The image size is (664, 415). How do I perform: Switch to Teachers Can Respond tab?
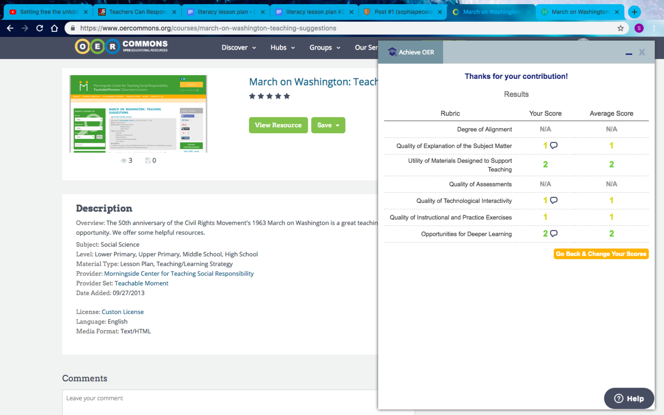(x=137, y=12)
